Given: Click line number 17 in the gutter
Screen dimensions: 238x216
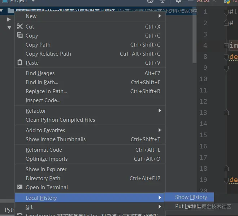Looking at the screenshot, I should point(203,157).
